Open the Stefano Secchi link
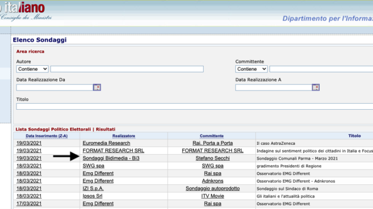This screenshot has height=209, width=373. tap(213, 158)
